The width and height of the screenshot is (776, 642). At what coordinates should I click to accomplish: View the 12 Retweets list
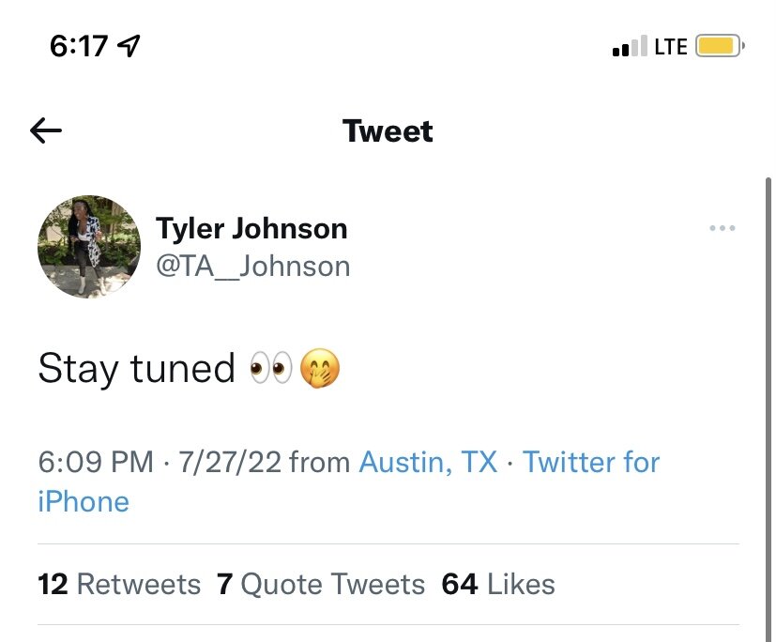119,585
